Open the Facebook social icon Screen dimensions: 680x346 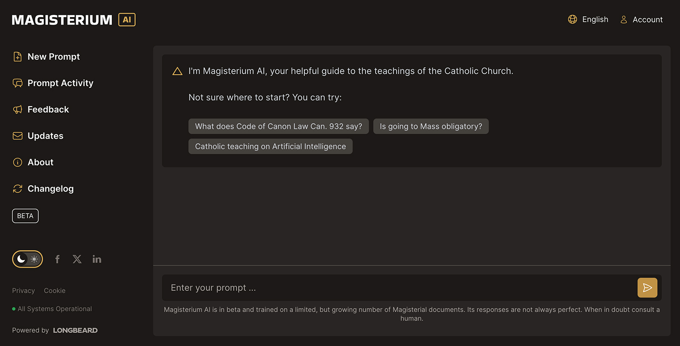click(57, 259)
